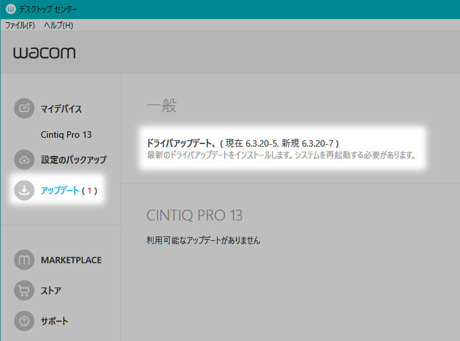Click the ドライバアップデート 6.3.20-7 entry
460x341 pixels.
(243, 143)
